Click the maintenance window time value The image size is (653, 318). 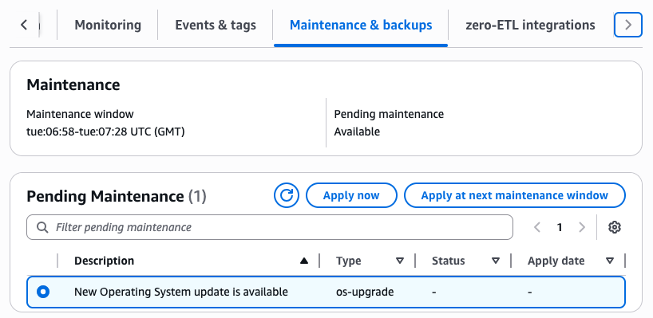[105, 132]
